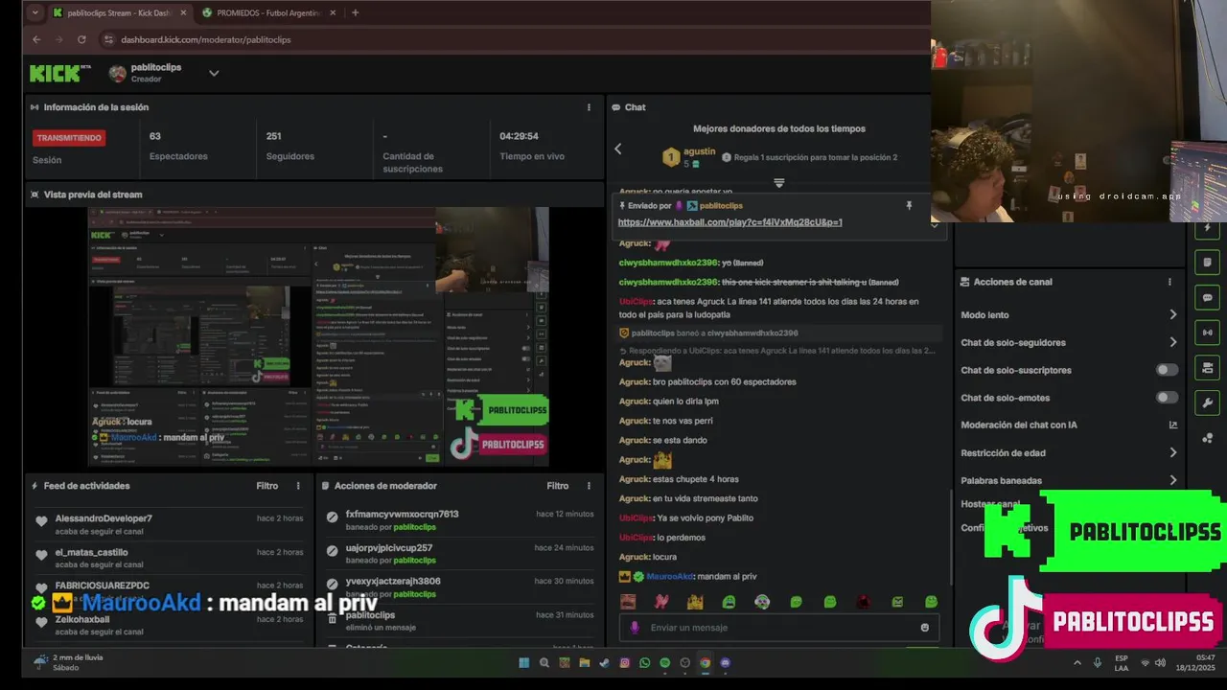Expand Chat de solo-seguidores settings

[1172, 342]
